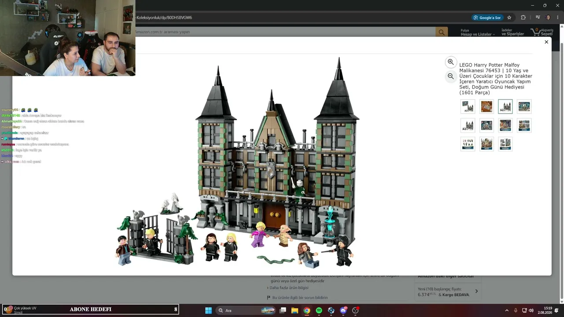Image resolution: width=564 pixels, height=317 pixels.
Task: Open the Chrome extensions puzzle icon
Action: 523,18
